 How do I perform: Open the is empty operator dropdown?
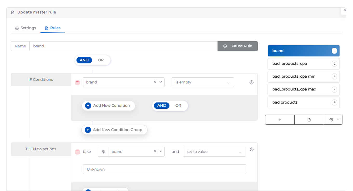[x=203, y=82]
